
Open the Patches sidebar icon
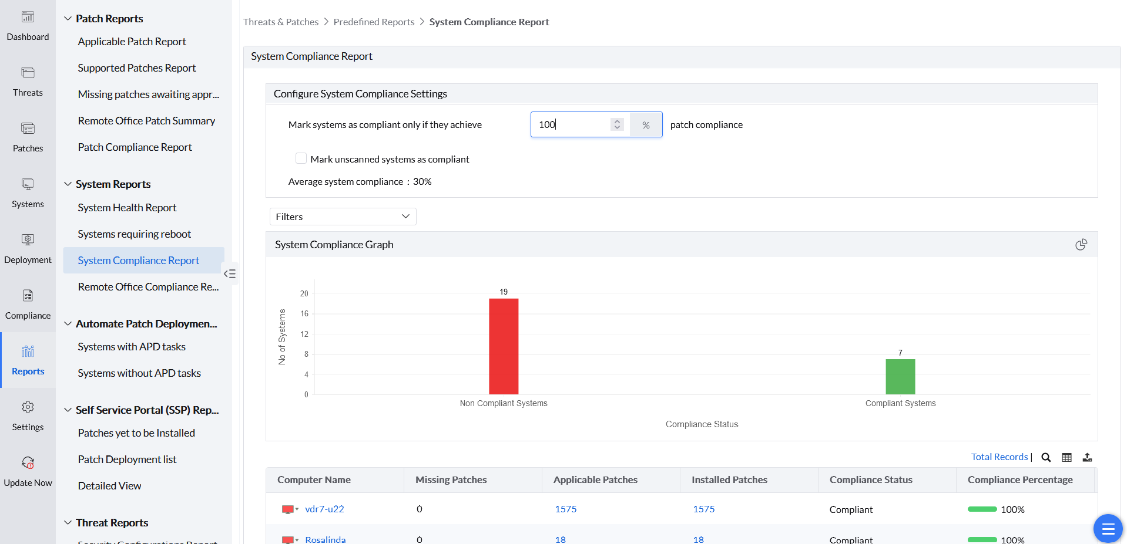click(x=28, y=129)
